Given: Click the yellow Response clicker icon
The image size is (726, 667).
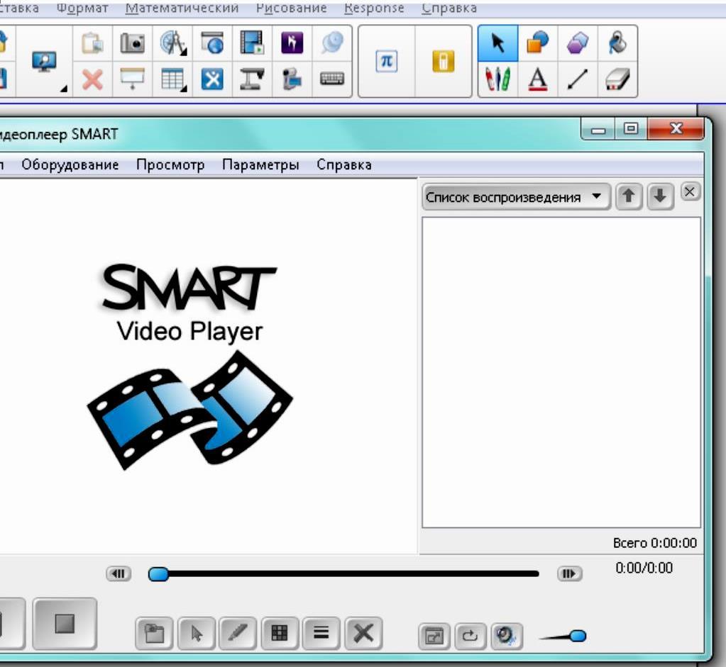Looking at the screenshot, I should 443,62.
